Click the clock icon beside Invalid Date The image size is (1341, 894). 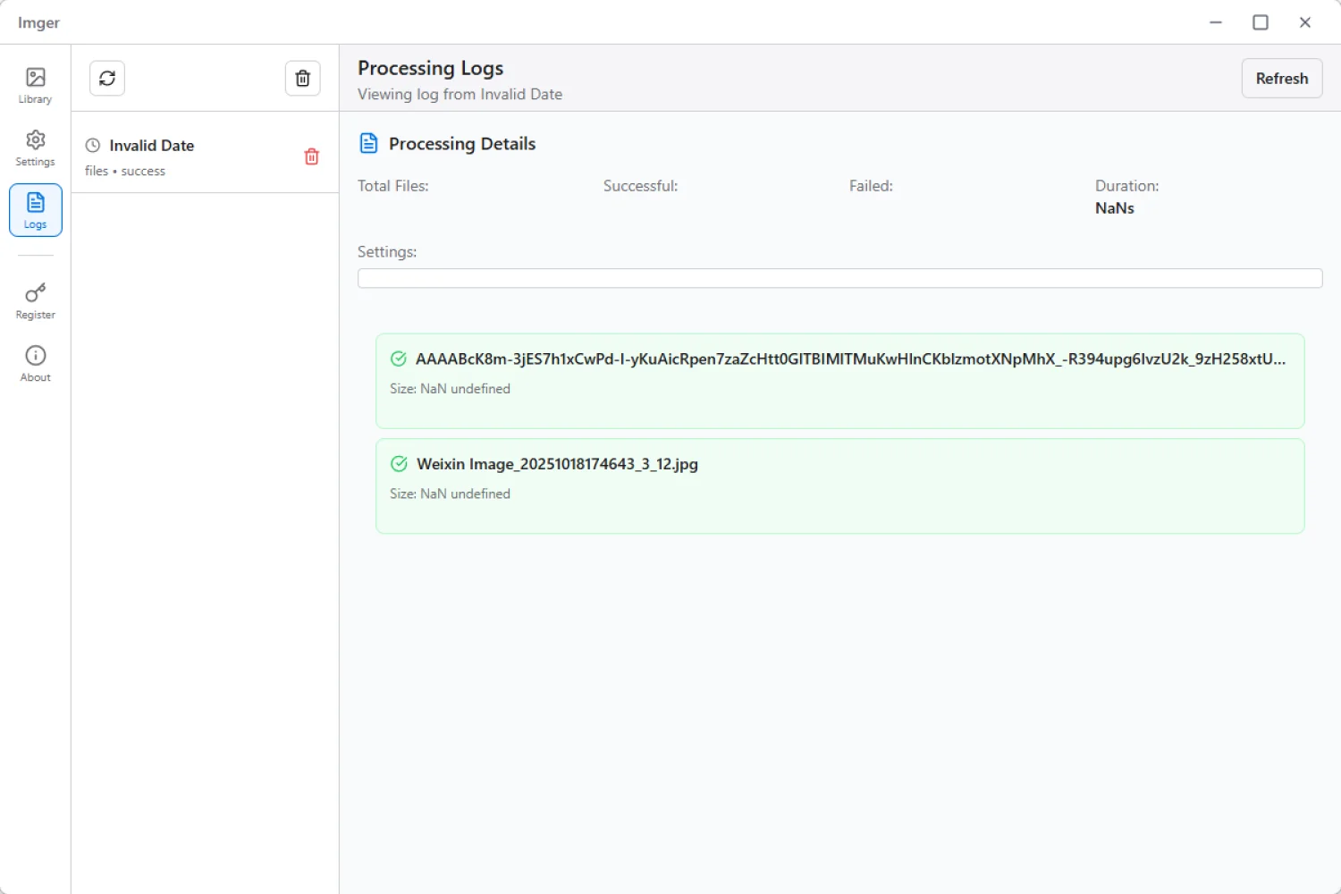[93, 146]
